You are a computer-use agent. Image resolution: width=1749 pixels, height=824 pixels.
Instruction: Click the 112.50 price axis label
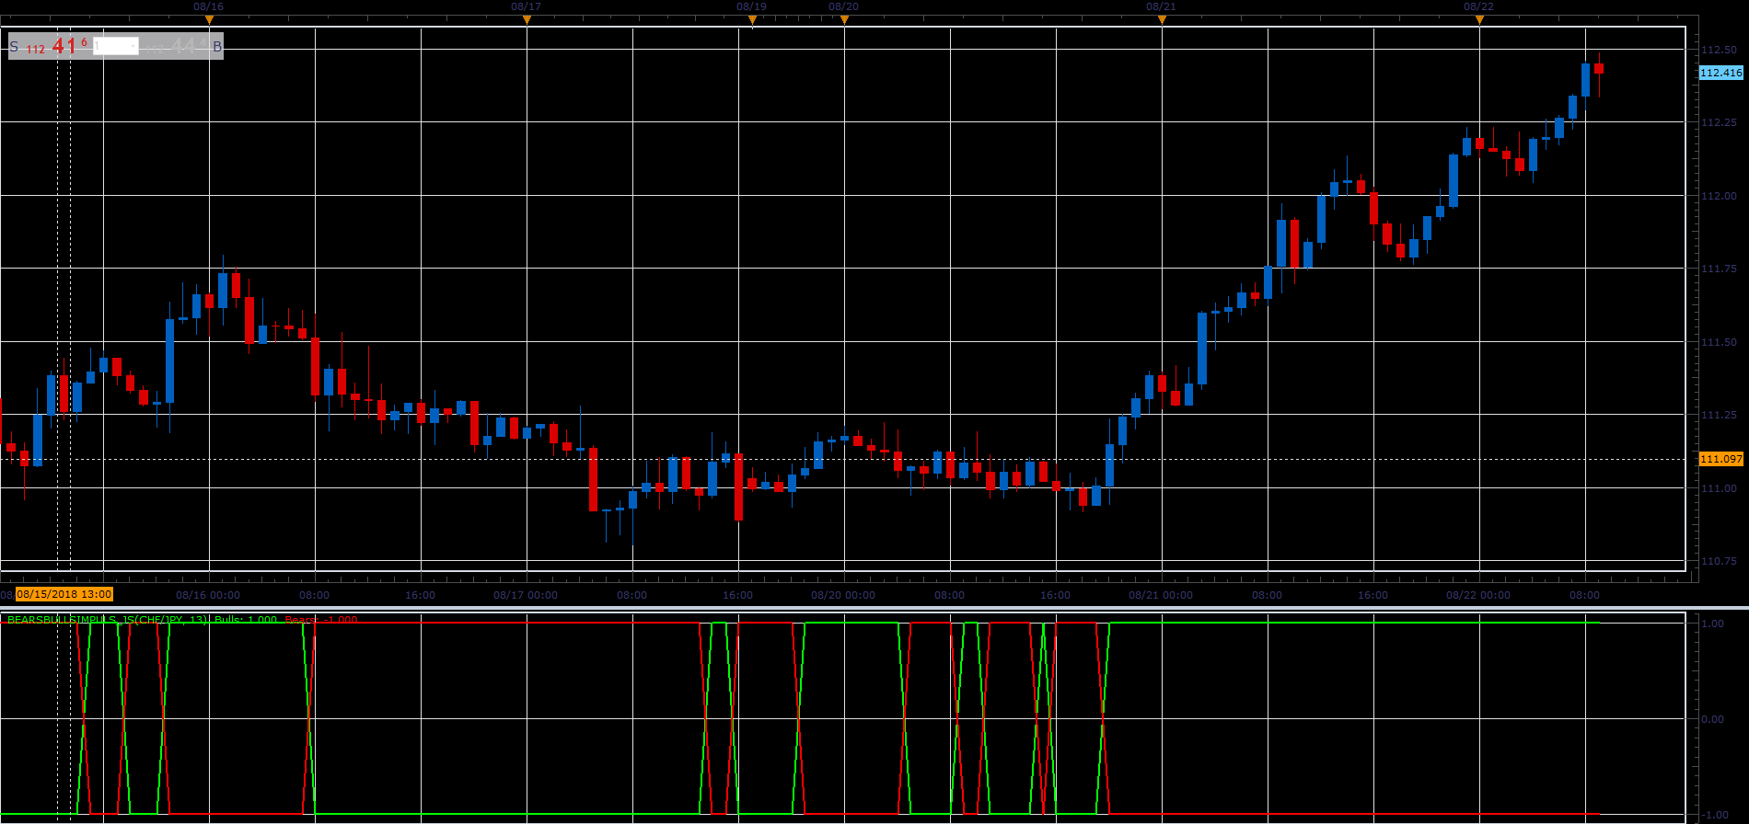(1719, 50)
